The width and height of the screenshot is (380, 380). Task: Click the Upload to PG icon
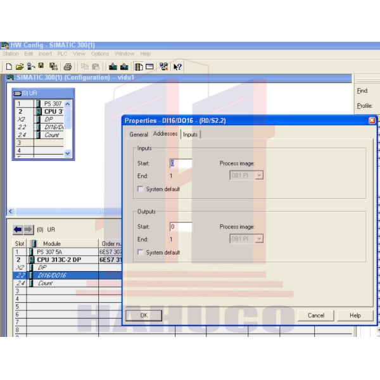click(124, 66)
